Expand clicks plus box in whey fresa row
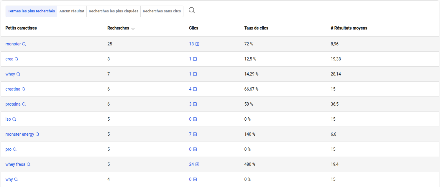Screen dimensions: 440x187 coord(197,164)
